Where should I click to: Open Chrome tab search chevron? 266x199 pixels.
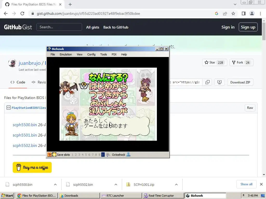point(235,4)
